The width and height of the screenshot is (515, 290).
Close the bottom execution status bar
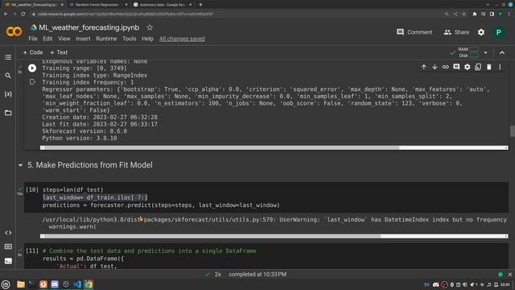point(509,274)
